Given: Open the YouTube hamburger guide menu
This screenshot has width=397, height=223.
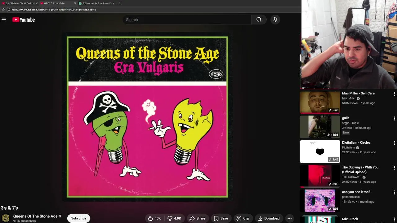Looking at the screenshot, I should [x=4, y=20].
